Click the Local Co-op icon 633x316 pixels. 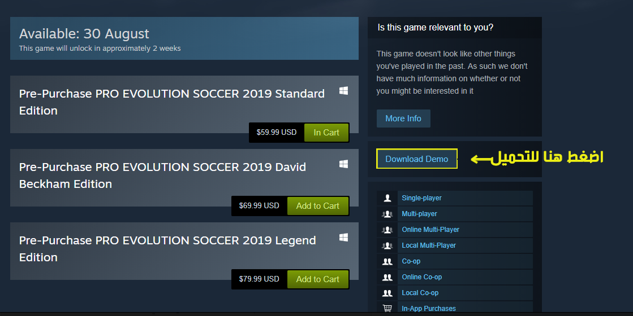(x=387, y=293)
